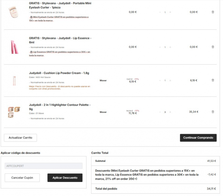Click the Cancelar Cupón button
Image resolution: width=223 pixels, height=196 pixels.
[x=22, y=178]
